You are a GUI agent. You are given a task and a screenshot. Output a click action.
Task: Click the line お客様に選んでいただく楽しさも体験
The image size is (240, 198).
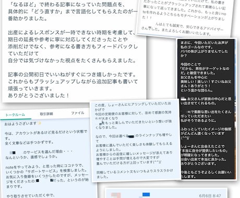click(134, 144)
